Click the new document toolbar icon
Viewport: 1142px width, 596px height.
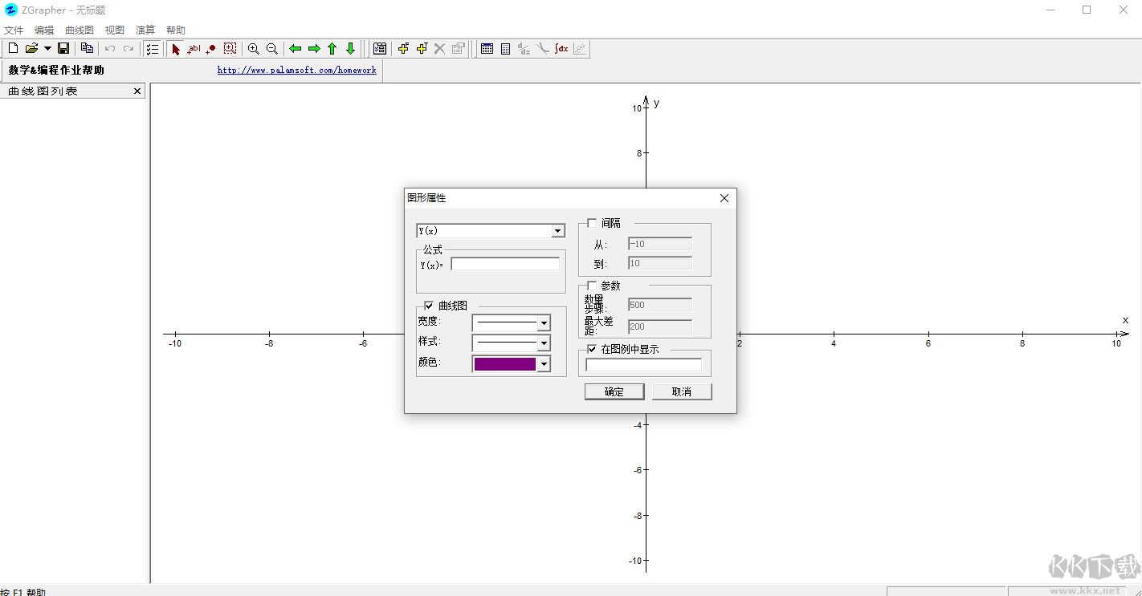[x=13, y=49]
